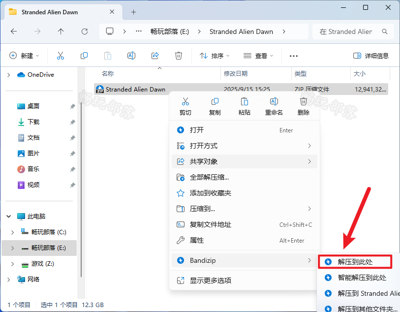Select 解压到此处 in Bandizip submenu
The height and width of the screenshot is (312, 400).
(355, 262)
